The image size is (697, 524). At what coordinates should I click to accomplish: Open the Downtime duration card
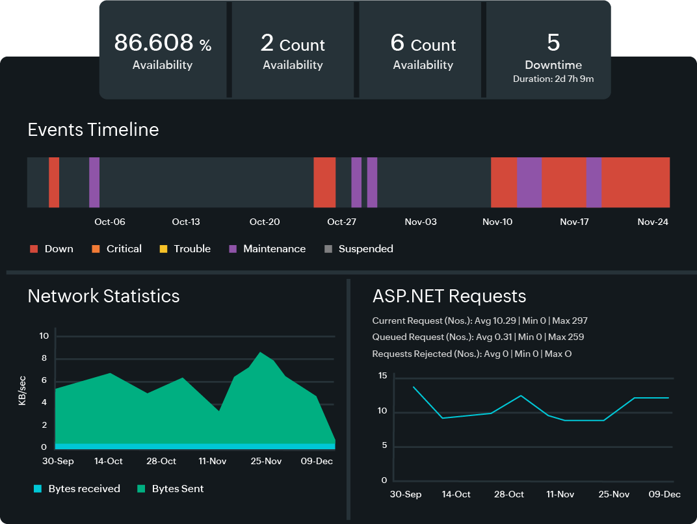[x=553, y=49]
